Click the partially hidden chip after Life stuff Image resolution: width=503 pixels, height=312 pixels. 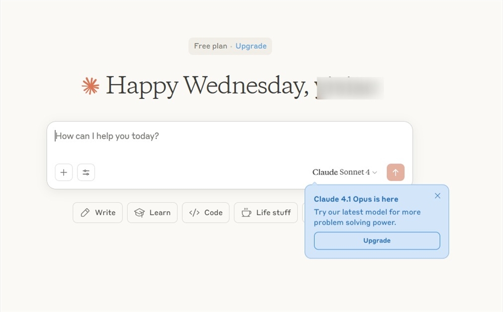pyautogui.click(x=303, y=213)
